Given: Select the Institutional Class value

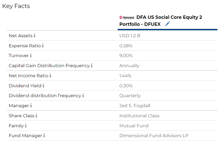Looking at the screenshot, I should 140,116.
